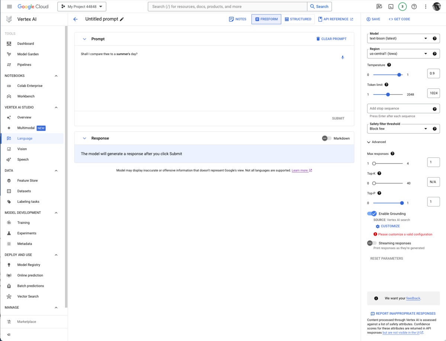
Task: Open the user account avatar
Action: click(437, 7)
